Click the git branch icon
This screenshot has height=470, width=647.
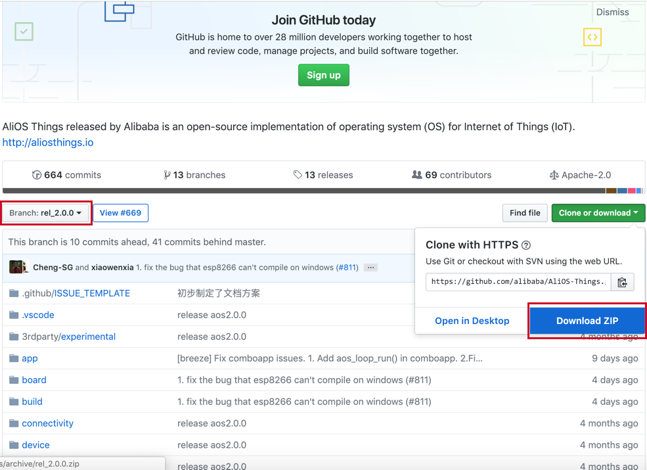167,175
